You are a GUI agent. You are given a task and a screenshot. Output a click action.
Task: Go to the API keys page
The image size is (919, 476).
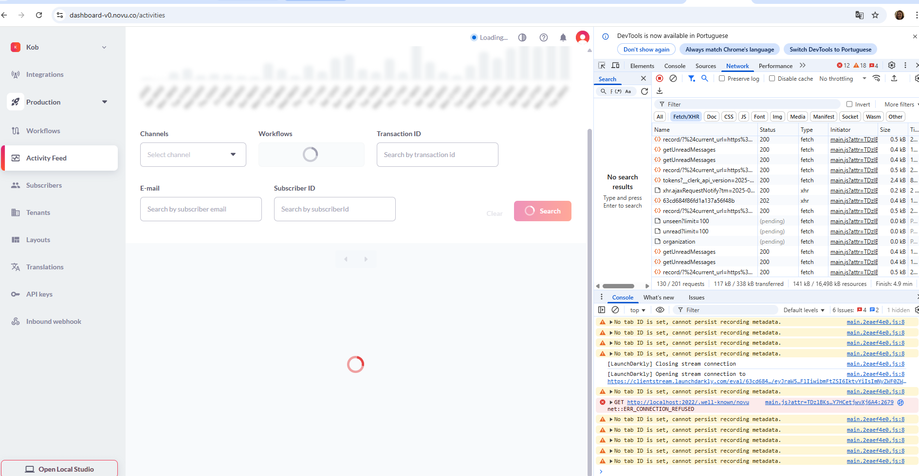(x=39, y=294)
